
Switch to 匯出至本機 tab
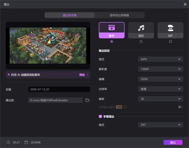(x=70, y=15)
